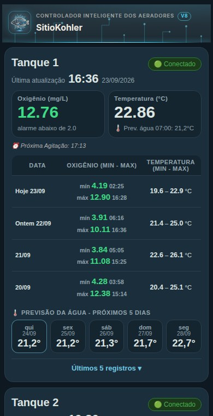Viewport: 213px width, 416px height.
Task: Click the Temperatura 22.86 reading card
Action: 155,114
